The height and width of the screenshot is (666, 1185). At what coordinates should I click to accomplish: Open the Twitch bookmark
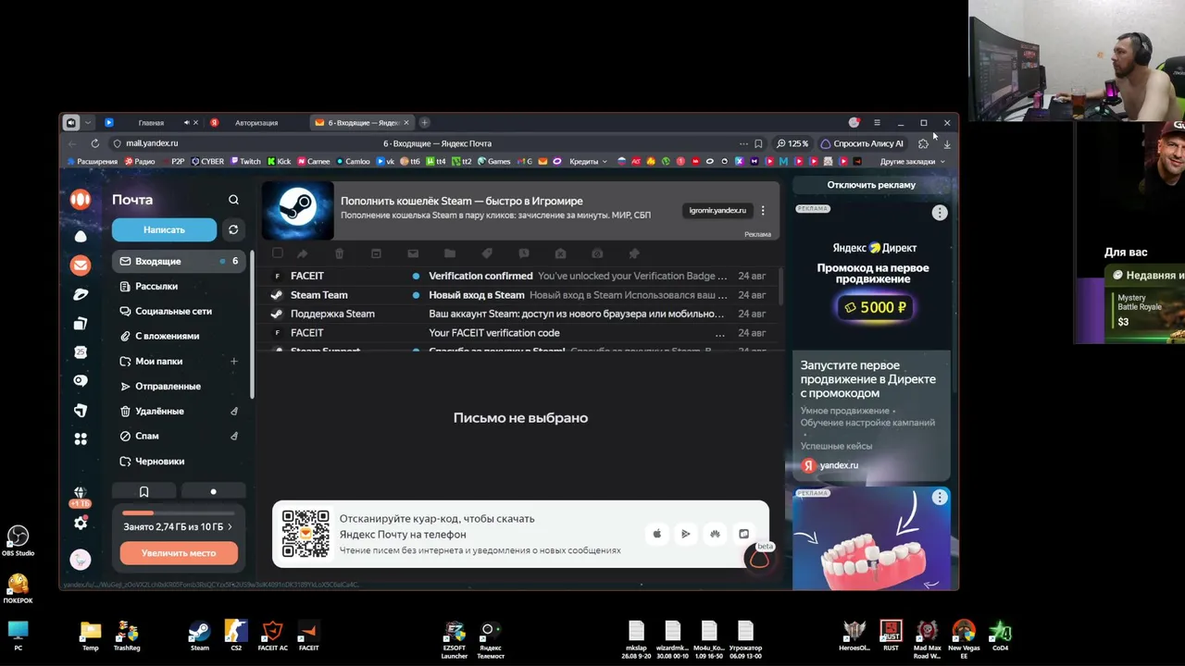(x=245, y=162)
